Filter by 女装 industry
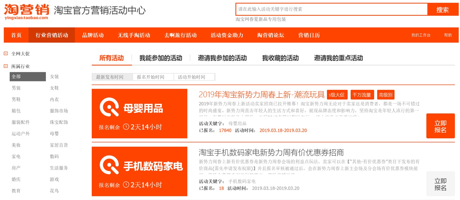Screen dimensions: 460x200 [54, 76]
